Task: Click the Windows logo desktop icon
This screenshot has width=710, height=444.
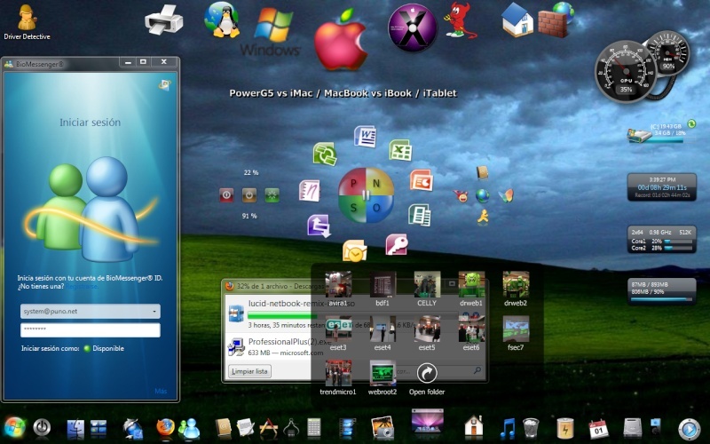Action: (x=271, y=32)
